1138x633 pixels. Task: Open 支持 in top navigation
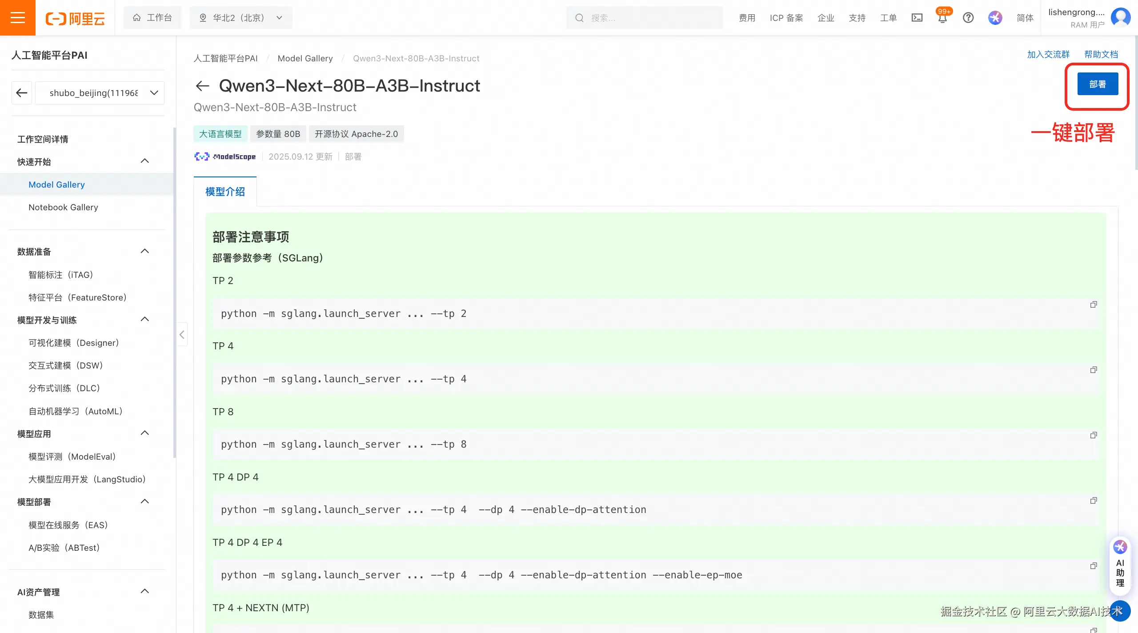tap(857, 18)
